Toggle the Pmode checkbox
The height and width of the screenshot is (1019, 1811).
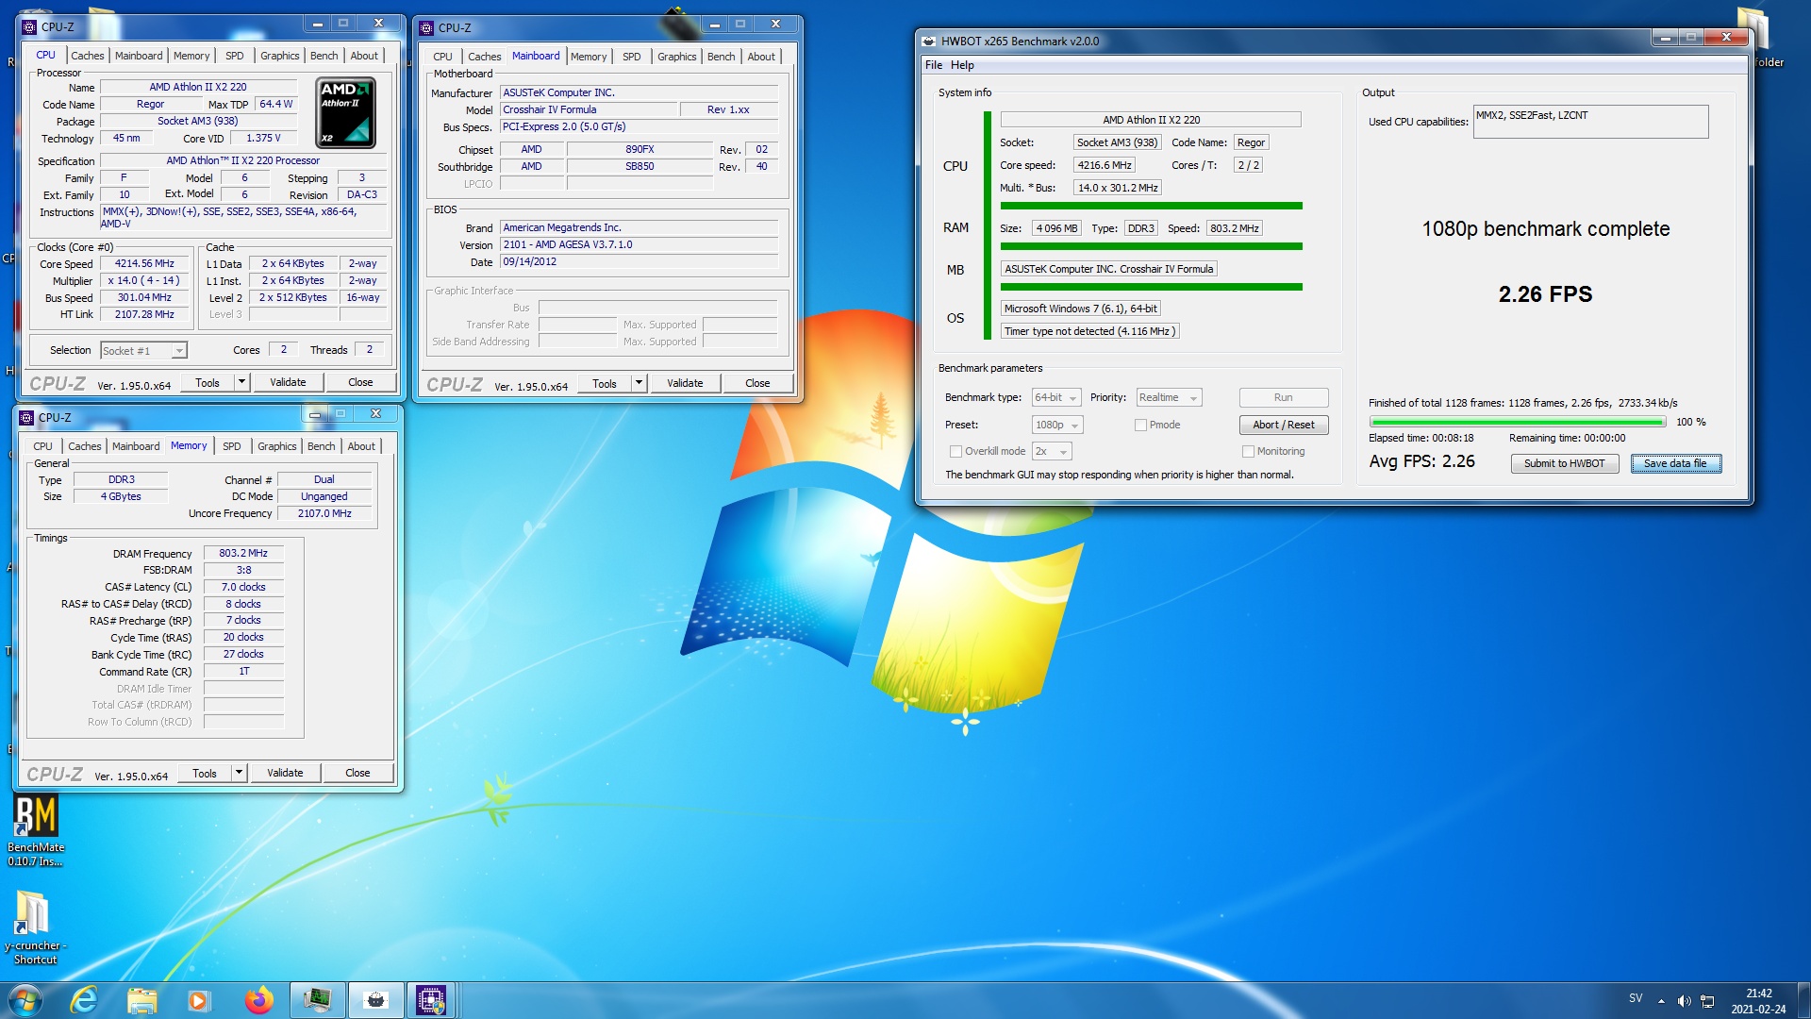point(1140,425)
